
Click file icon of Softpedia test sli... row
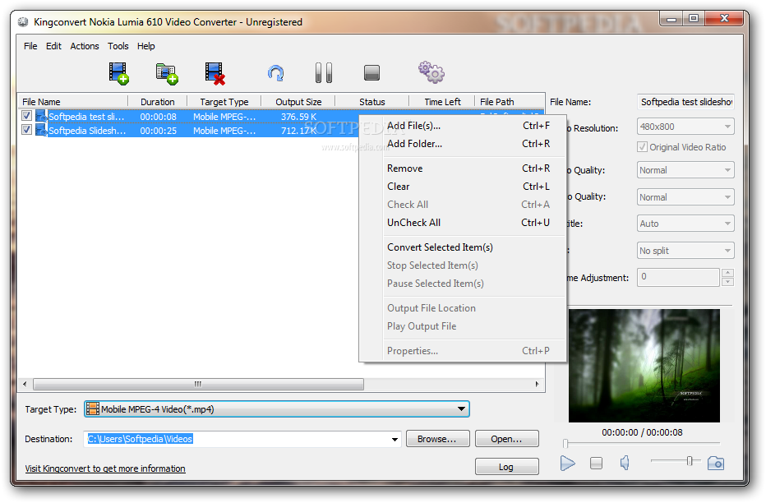point(41,116)
